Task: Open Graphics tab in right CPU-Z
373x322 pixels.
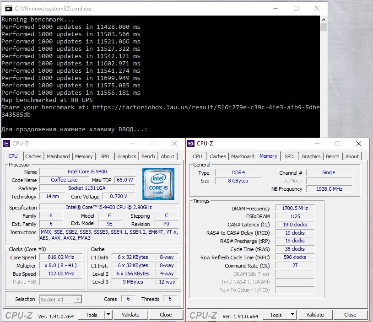Action: coord(311,156)
